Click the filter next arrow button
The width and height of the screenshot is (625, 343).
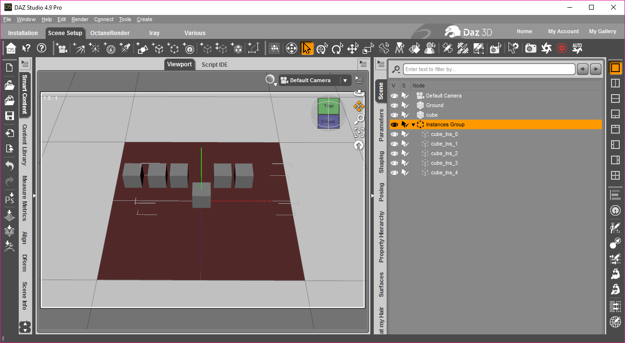point(596,69)
